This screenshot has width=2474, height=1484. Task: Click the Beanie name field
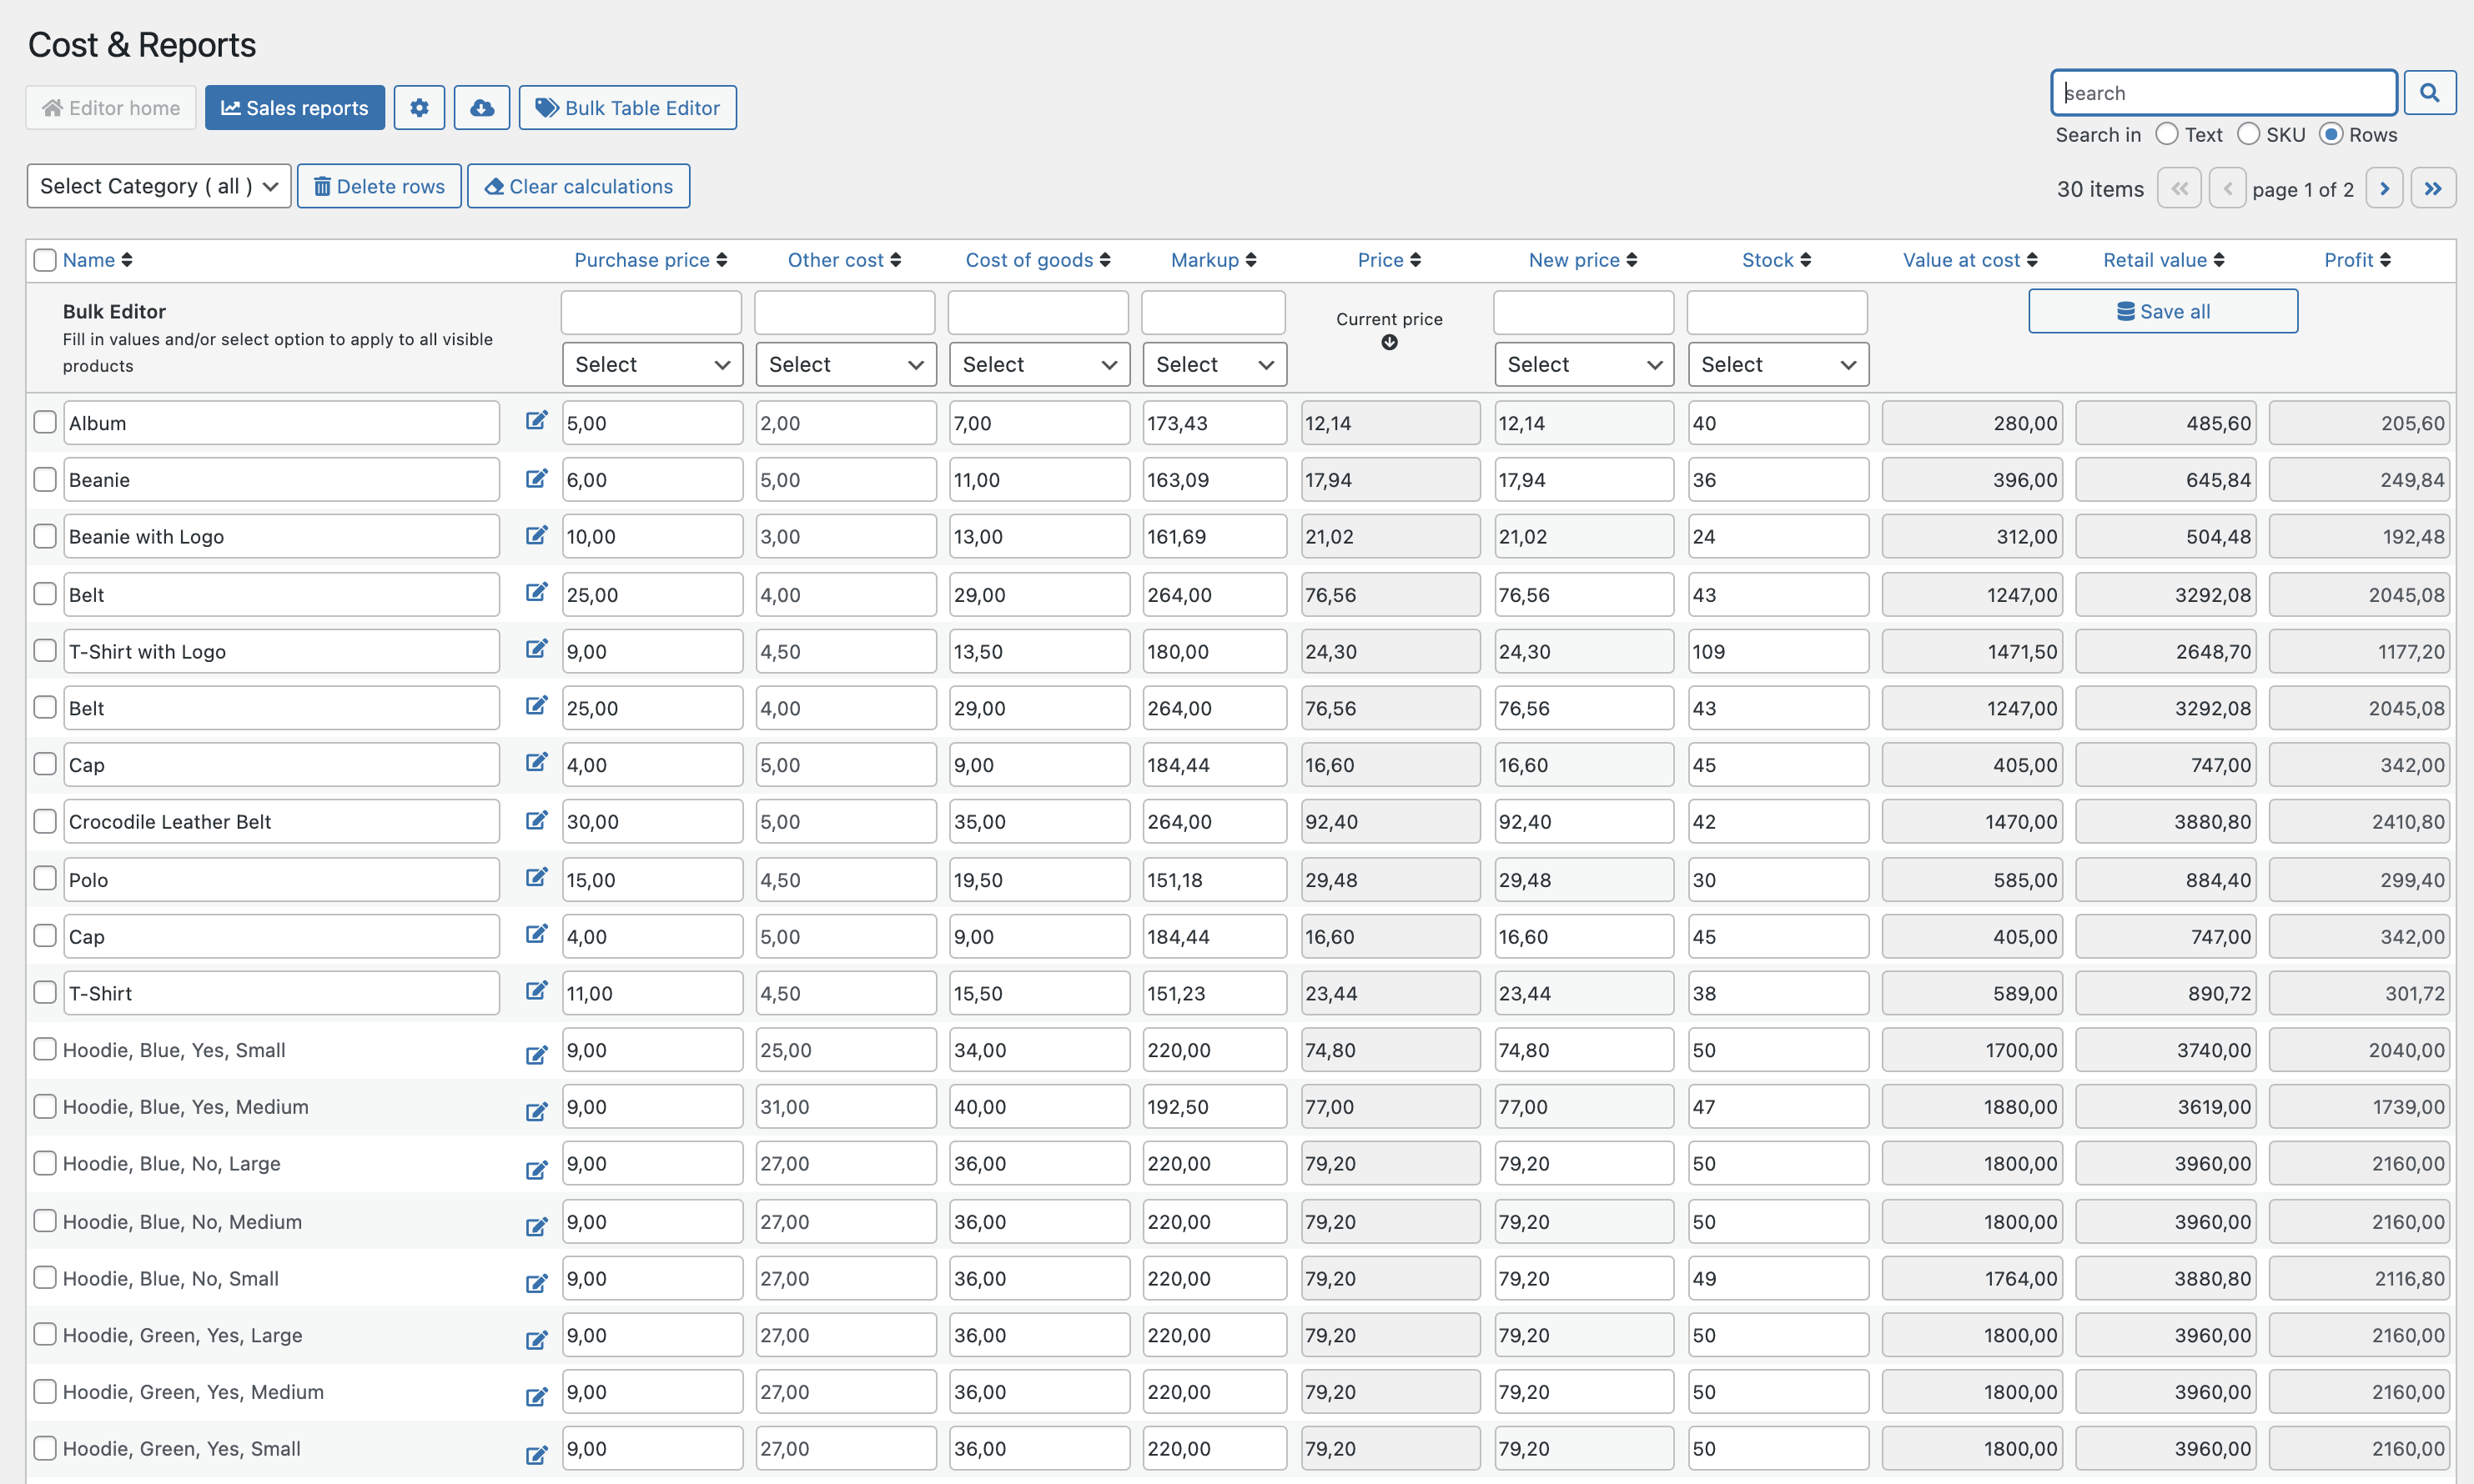click(x=281, y=480)
